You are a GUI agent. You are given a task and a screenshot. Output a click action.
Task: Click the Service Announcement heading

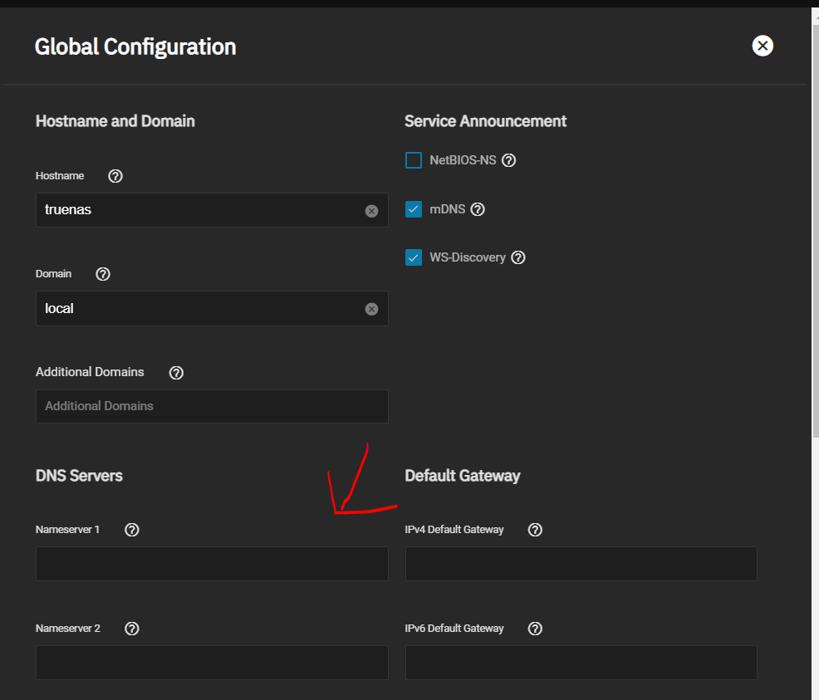point(485,121)
